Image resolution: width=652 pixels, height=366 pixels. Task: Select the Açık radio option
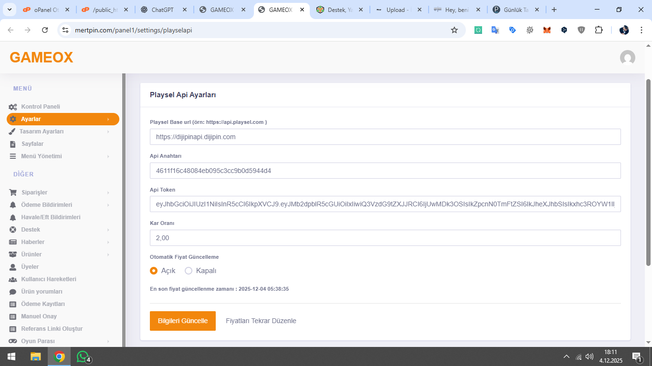click(x=154, y=271)
